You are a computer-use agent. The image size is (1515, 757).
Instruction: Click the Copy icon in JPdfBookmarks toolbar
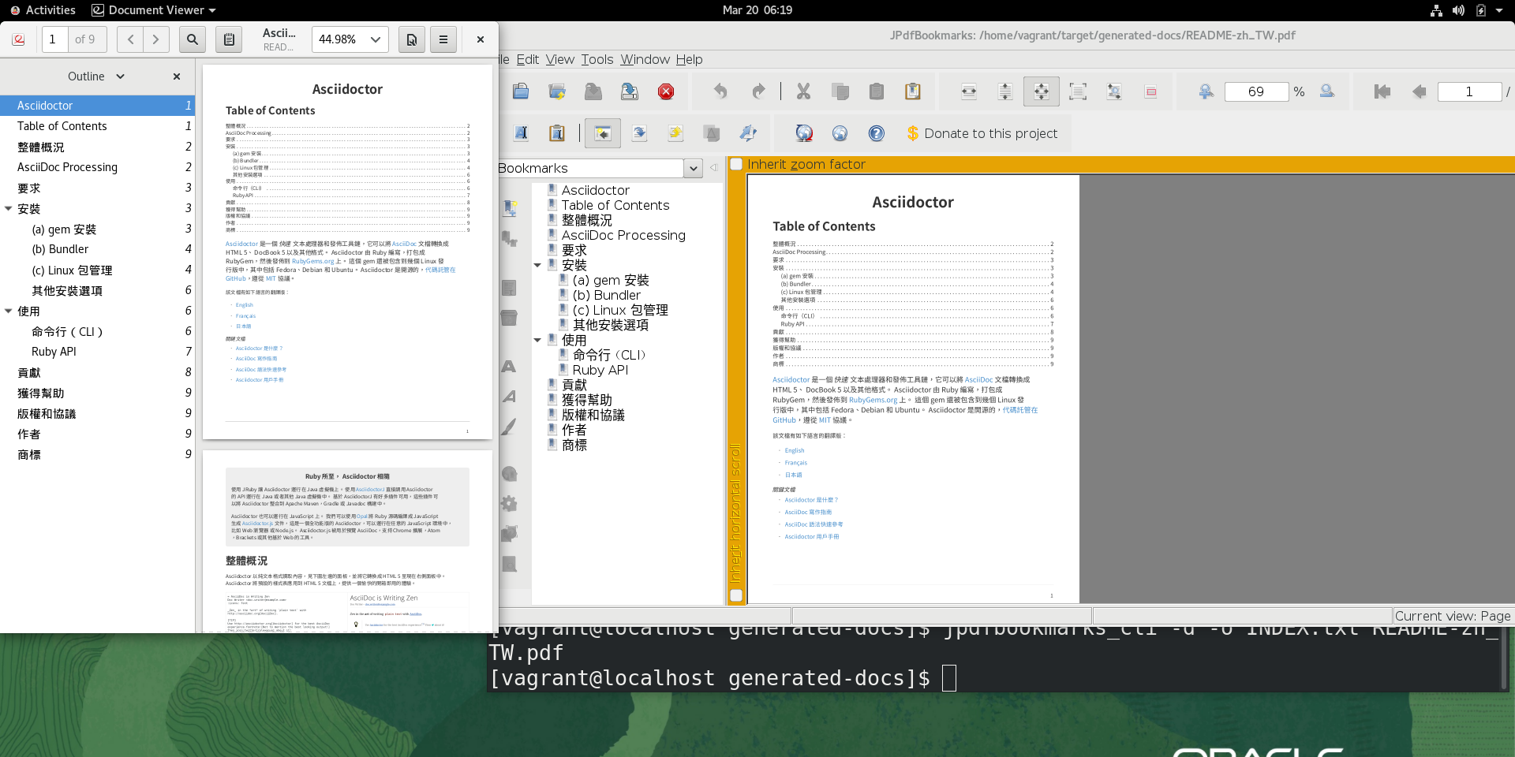840,91
